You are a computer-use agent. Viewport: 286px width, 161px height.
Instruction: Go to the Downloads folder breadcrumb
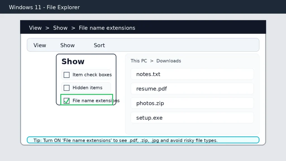[x=169, y=61]
